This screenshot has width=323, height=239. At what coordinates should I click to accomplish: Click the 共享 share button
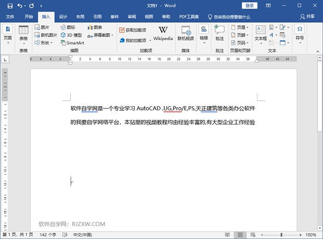click(307, 17)
